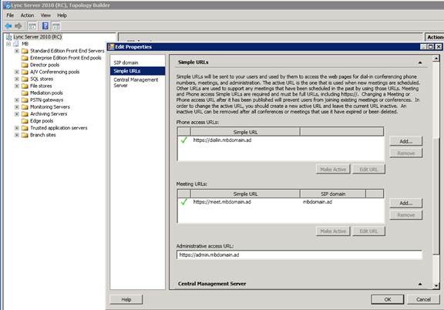444x310 pixels.
Task: Click Add button for Phone access URLs
Action: pos(405,141)
